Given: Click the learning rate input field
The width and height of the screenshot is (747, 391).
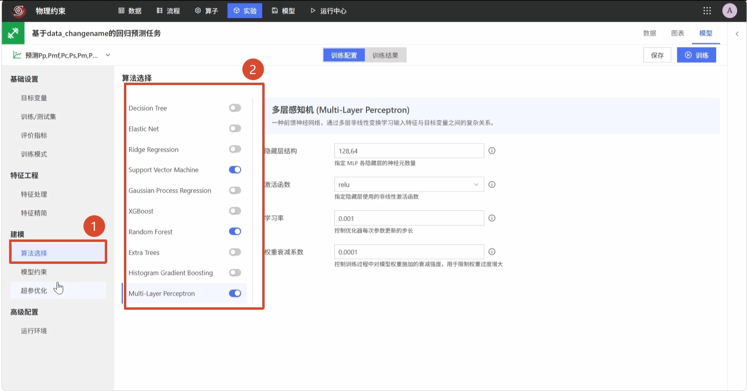Looking at the screenshot, I should point(409,218).
